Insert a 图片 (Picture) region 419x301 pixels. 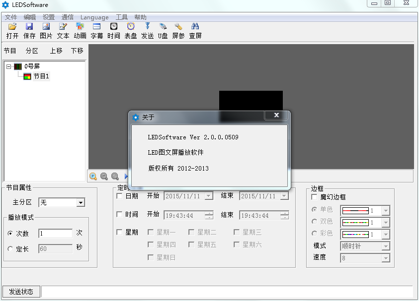46,26
